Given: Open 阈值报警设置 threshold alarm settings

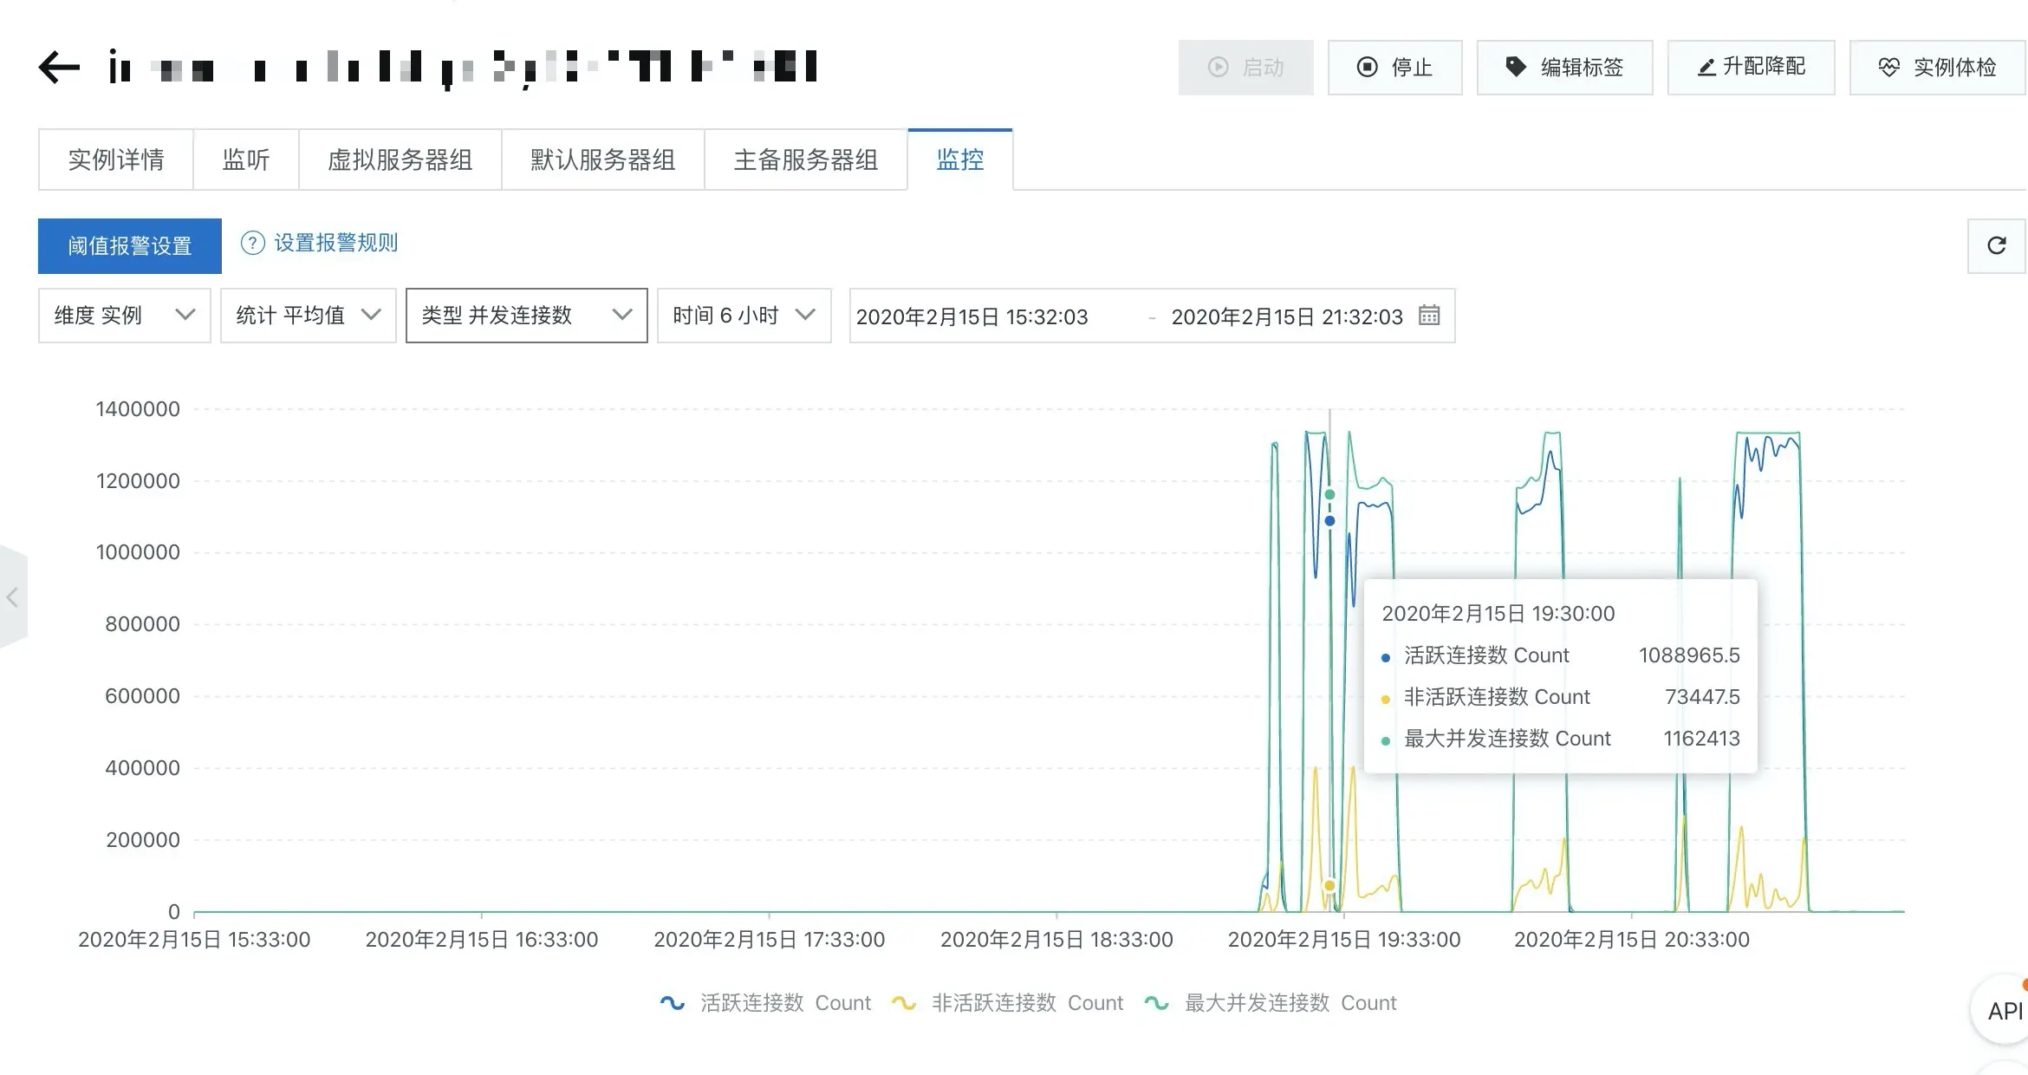Looking at the screenshot, I should (130, 246).
